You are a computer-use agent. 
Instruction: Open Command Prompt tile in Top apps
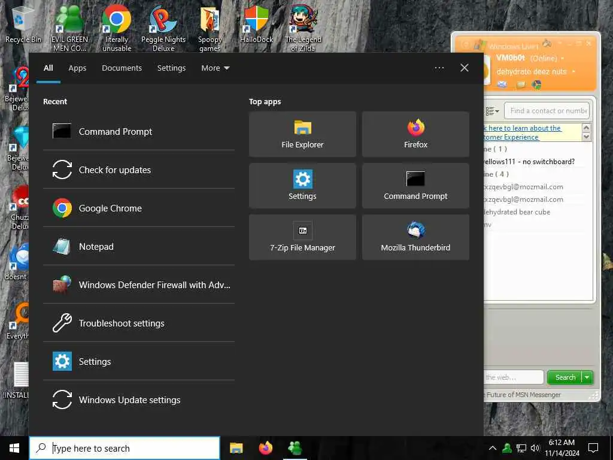pyautogui.click(x=415, y=186)
